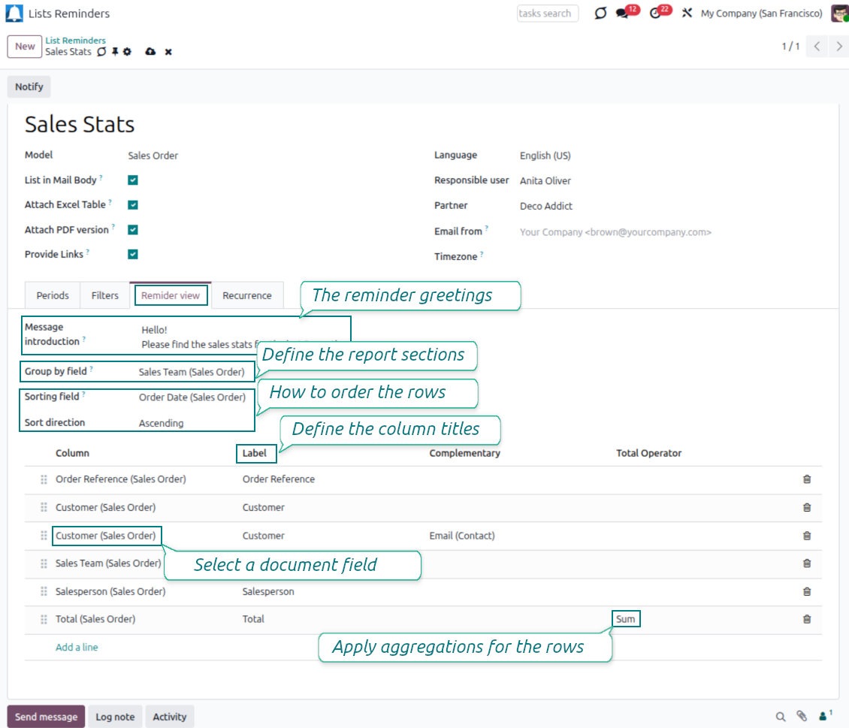Click the cloud save icon in breadcrumb
The width and height of the screenshot is (849, 728).
[x=150, y=52]
